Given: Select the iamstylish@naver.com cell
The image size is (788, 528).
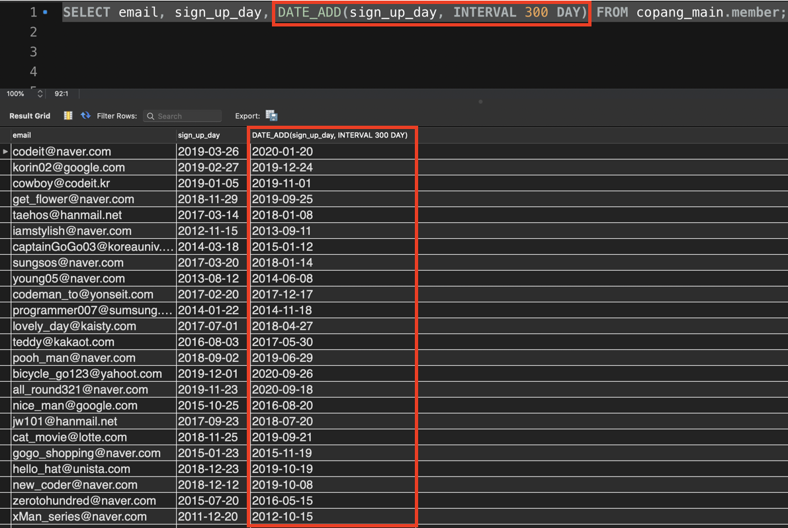Looking at the screenshot, I should coord(93,231).
